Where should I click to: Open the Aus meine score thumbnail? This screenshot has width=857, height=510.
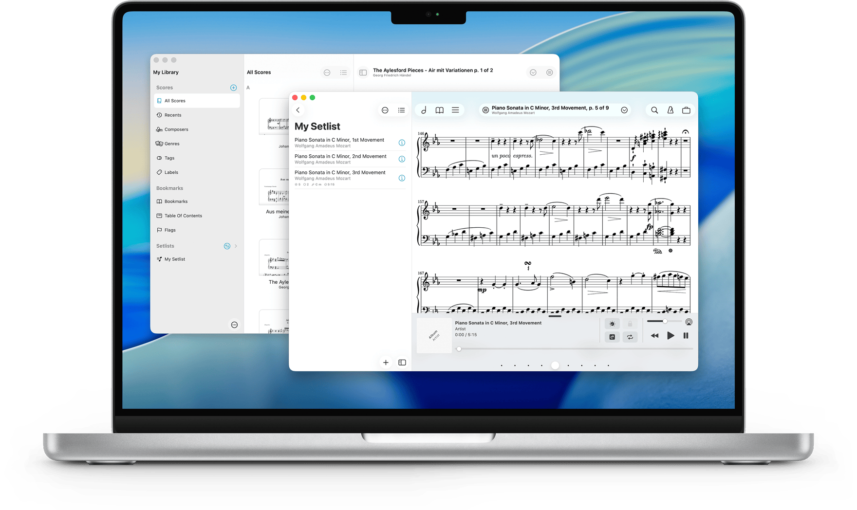(x=274, y=187)
